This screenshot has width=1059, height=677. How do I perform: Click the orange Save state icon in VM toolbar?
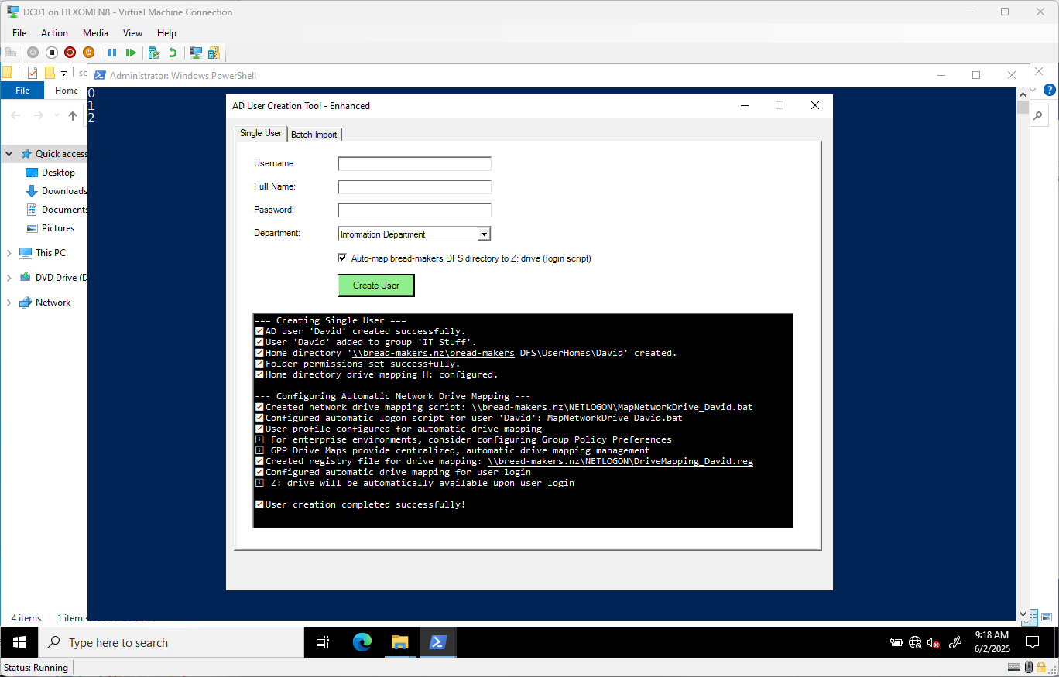click(89, 53)
